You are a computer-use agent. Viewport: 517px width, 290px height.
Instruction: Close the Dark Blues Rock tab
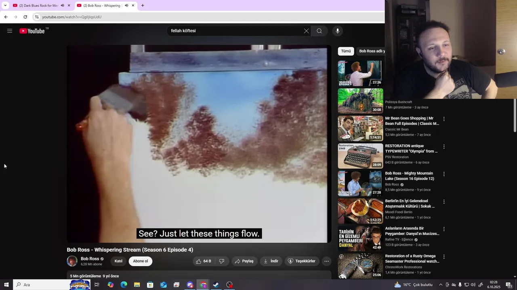69,6
